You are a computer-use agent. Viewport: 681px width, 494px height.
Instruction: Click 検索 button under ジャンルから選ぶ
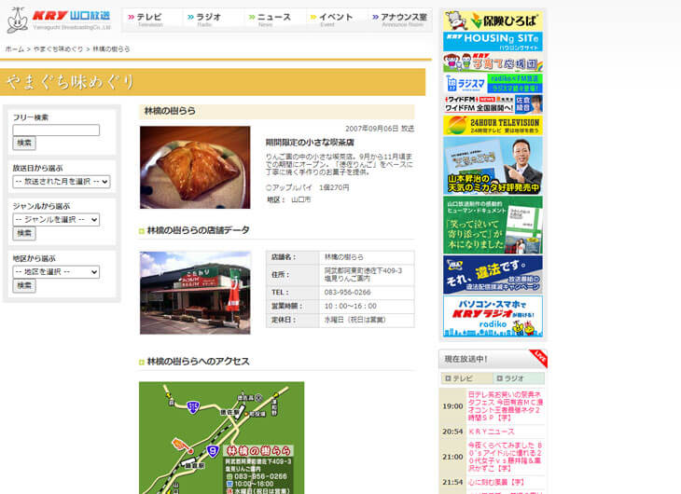pos(24,234)
